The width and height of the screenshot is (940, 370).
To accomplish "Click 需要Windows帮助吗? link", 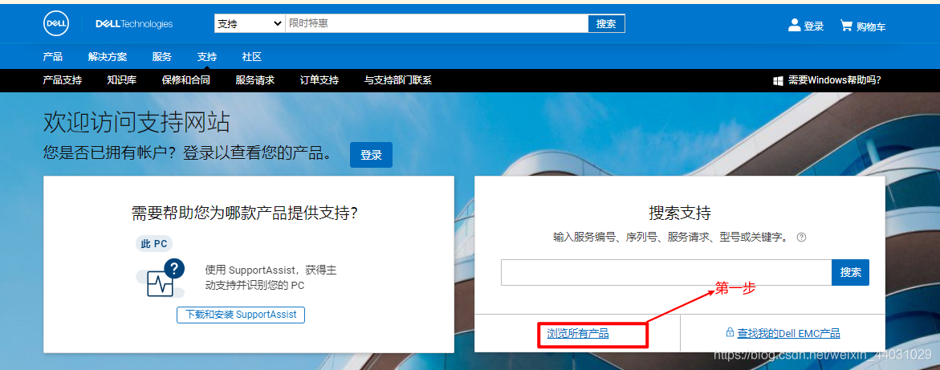I will coord(835,80).
